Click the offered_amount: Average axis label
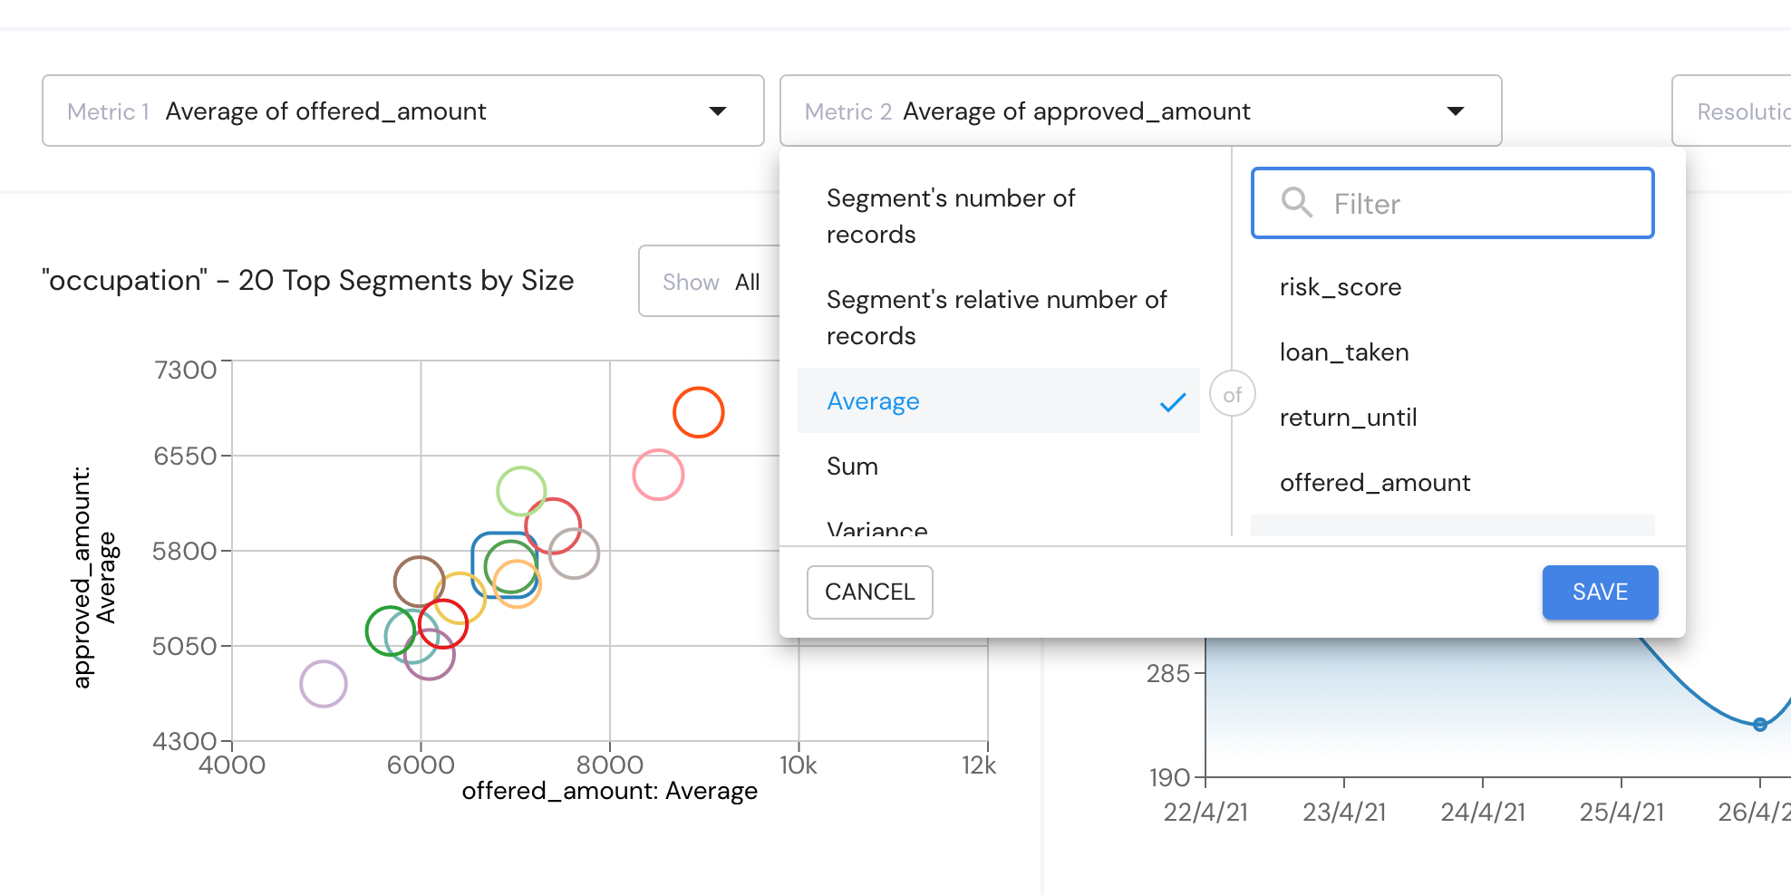This screenshot has width=1791, height=895. [610, 791]
